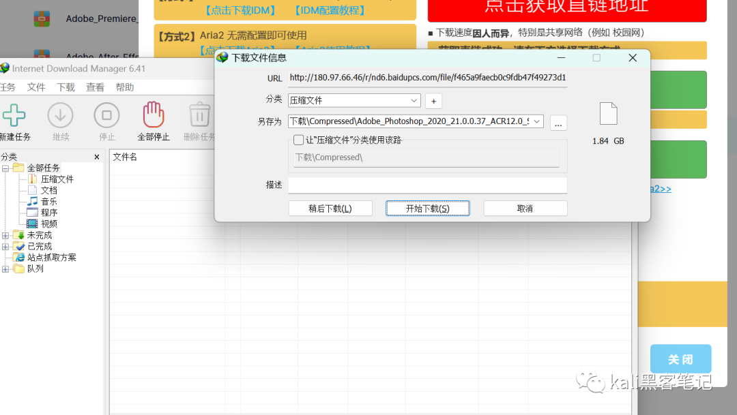Select the 音乐 category in the tree
Screen dimensions: 737x415
click(x=49, y=202)
